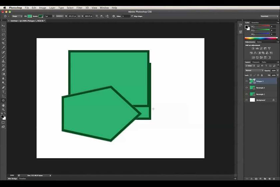Toggle lock all in Layers panel
This screenshot has width=280, height=187.
pyautogui.click(x=262, y=75)
